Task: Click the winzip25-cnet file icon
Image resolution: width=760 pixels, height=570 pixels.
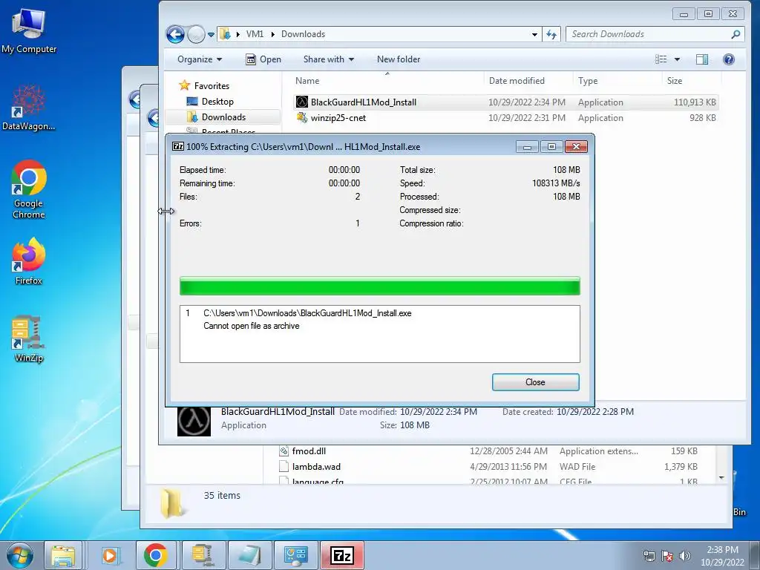Action: (302, 118)
